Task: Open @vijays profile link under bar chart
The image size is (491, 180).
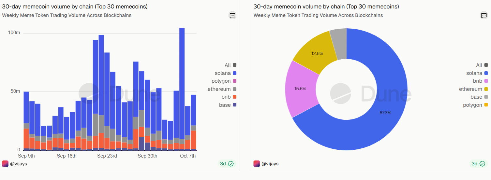Action: point(19,164)
